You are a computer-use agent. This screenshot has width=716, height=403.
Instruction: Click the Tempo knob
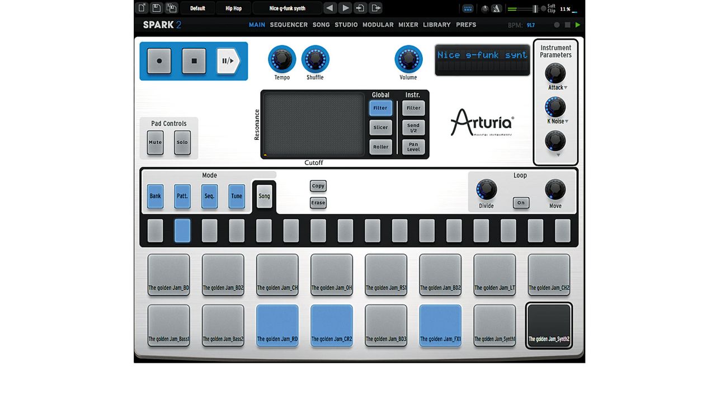pyautogui.click(x=282, y=59)
